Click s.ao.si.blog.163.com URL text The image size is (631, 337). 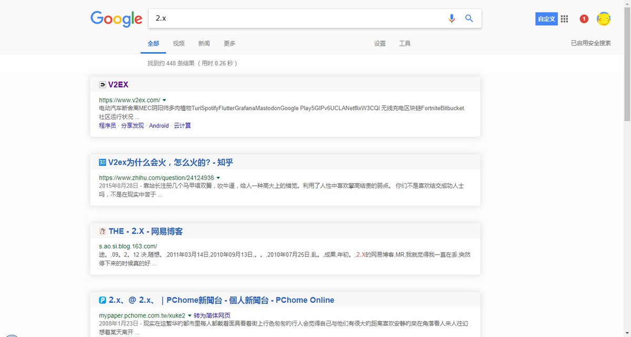(x=128, y=246)
